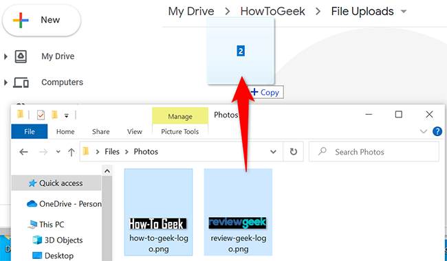Select review-geek-logo.png thumbnail
This screenshot has width=447, height=261.
(x=237, y=223)
